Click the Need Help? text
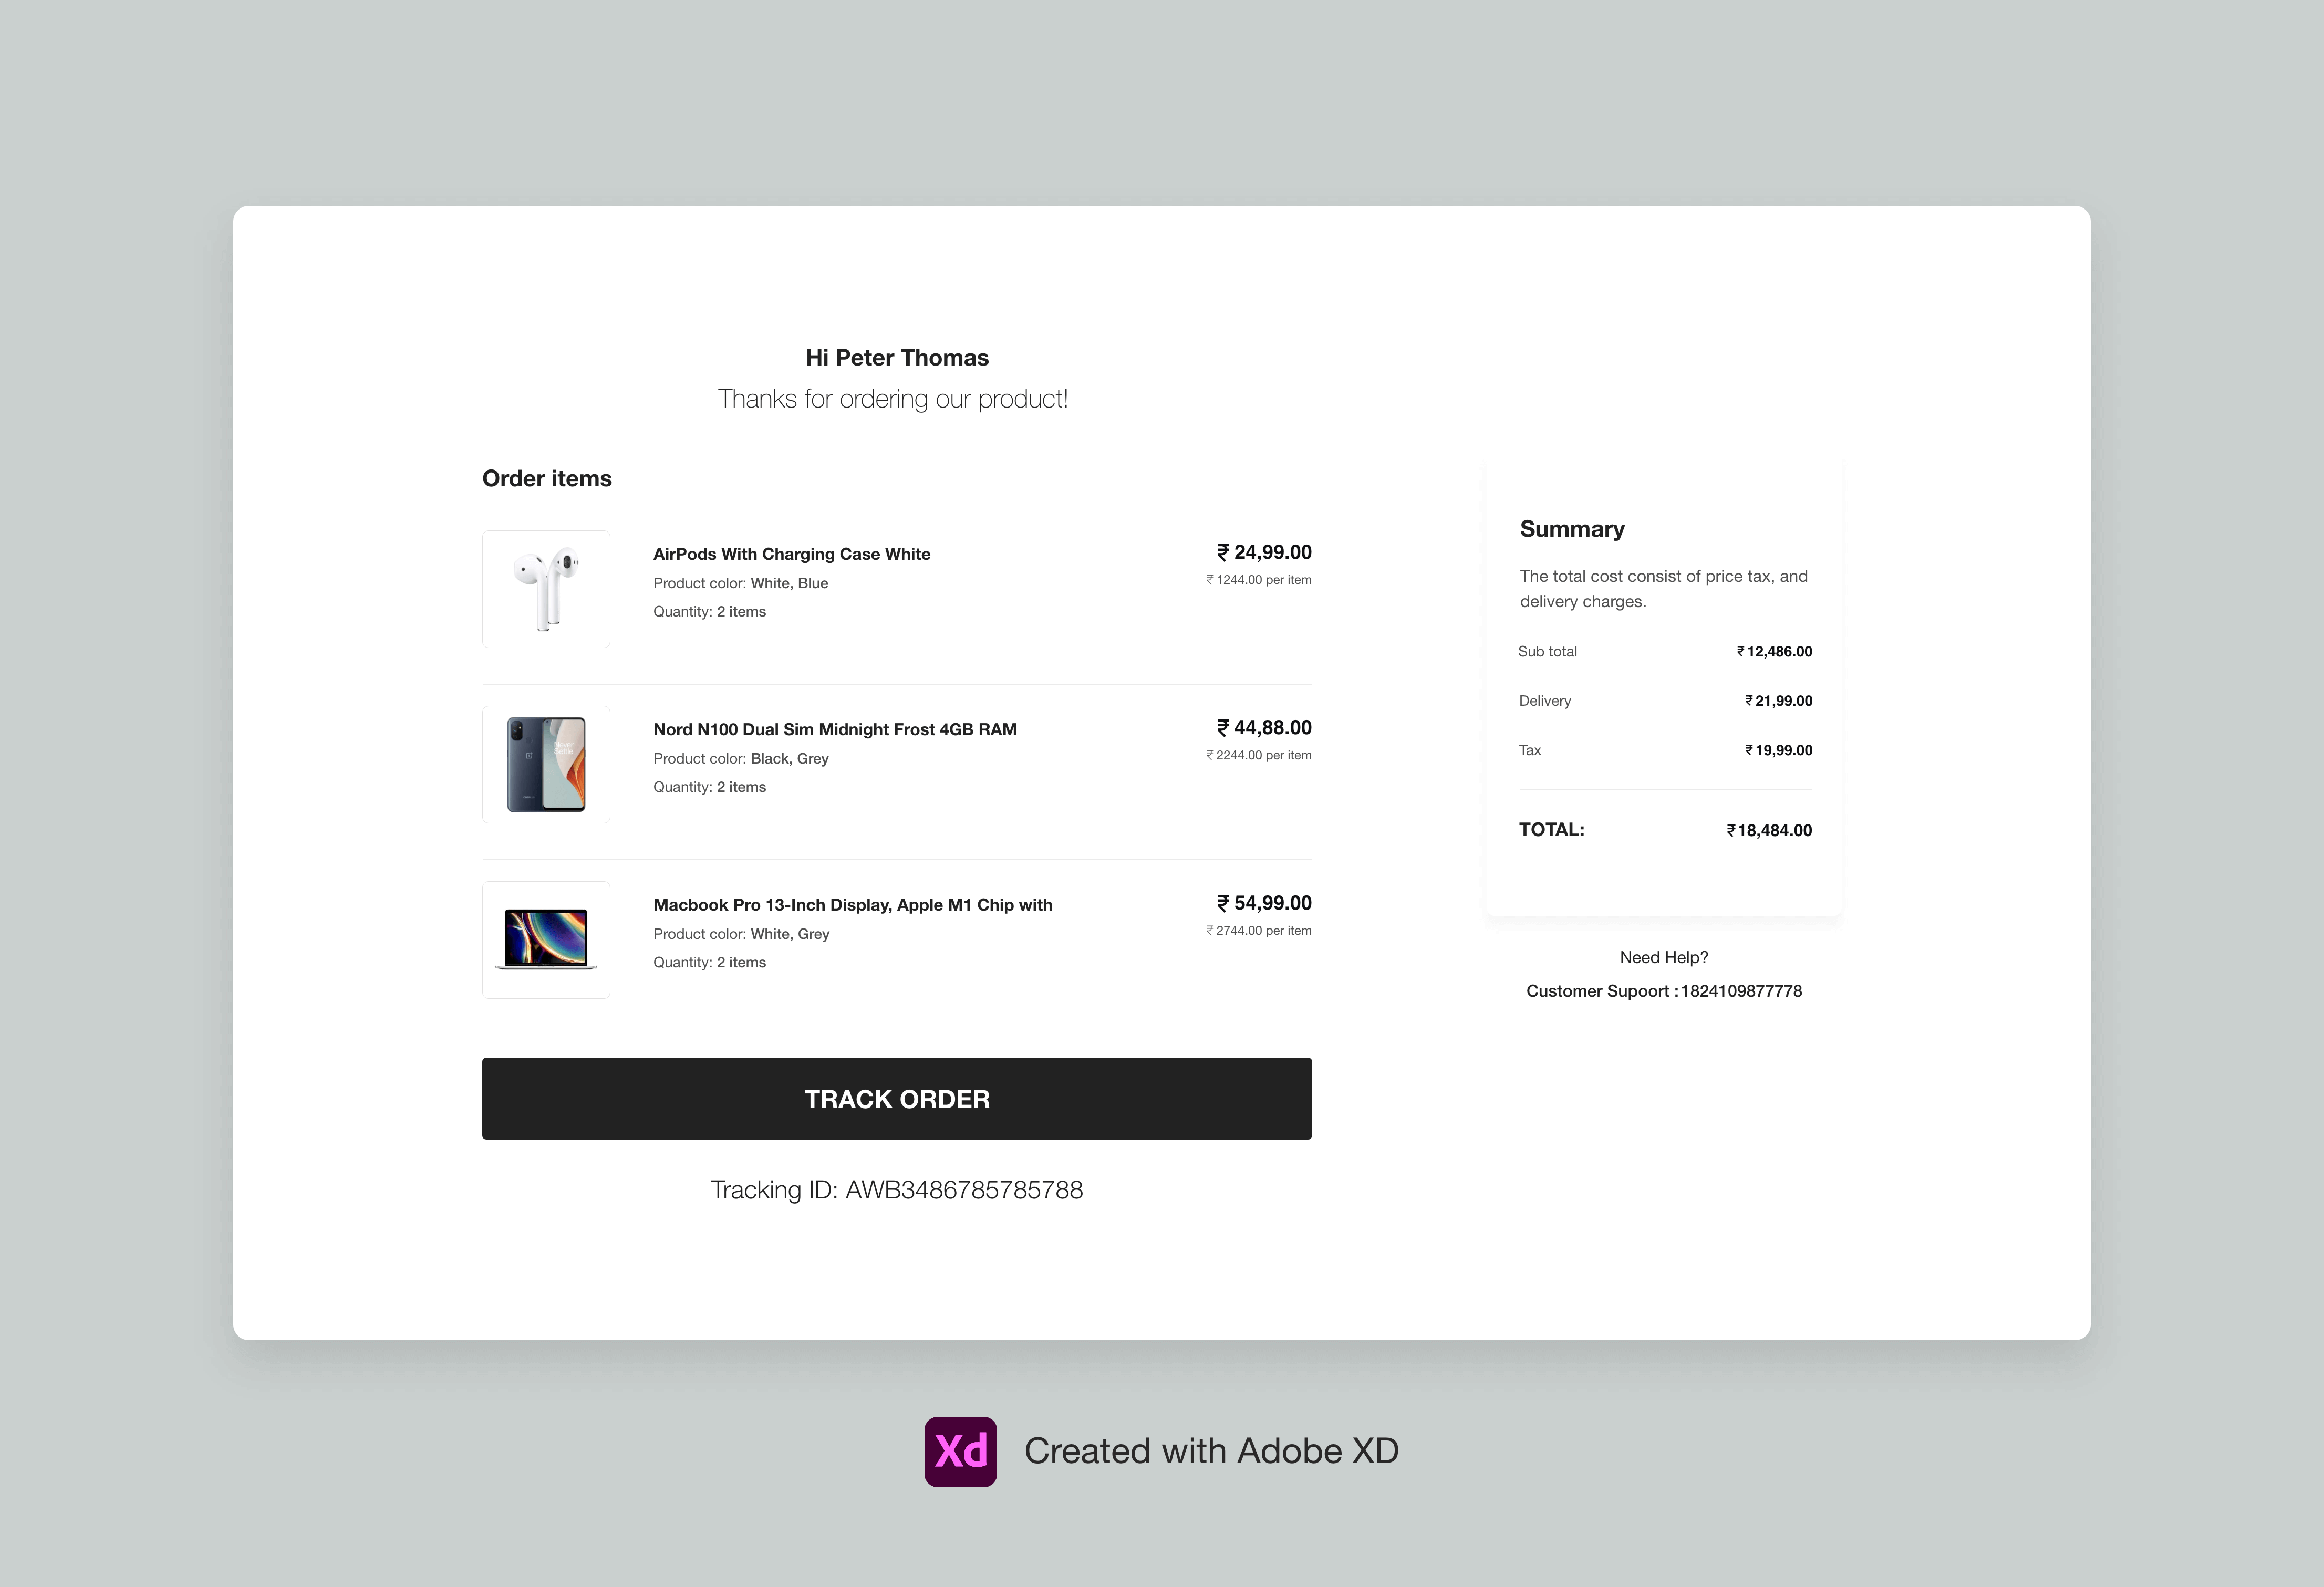This screenshot has height=1587, width=2324. point(1663,957)
